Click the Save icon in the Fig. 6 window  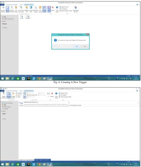49,9
